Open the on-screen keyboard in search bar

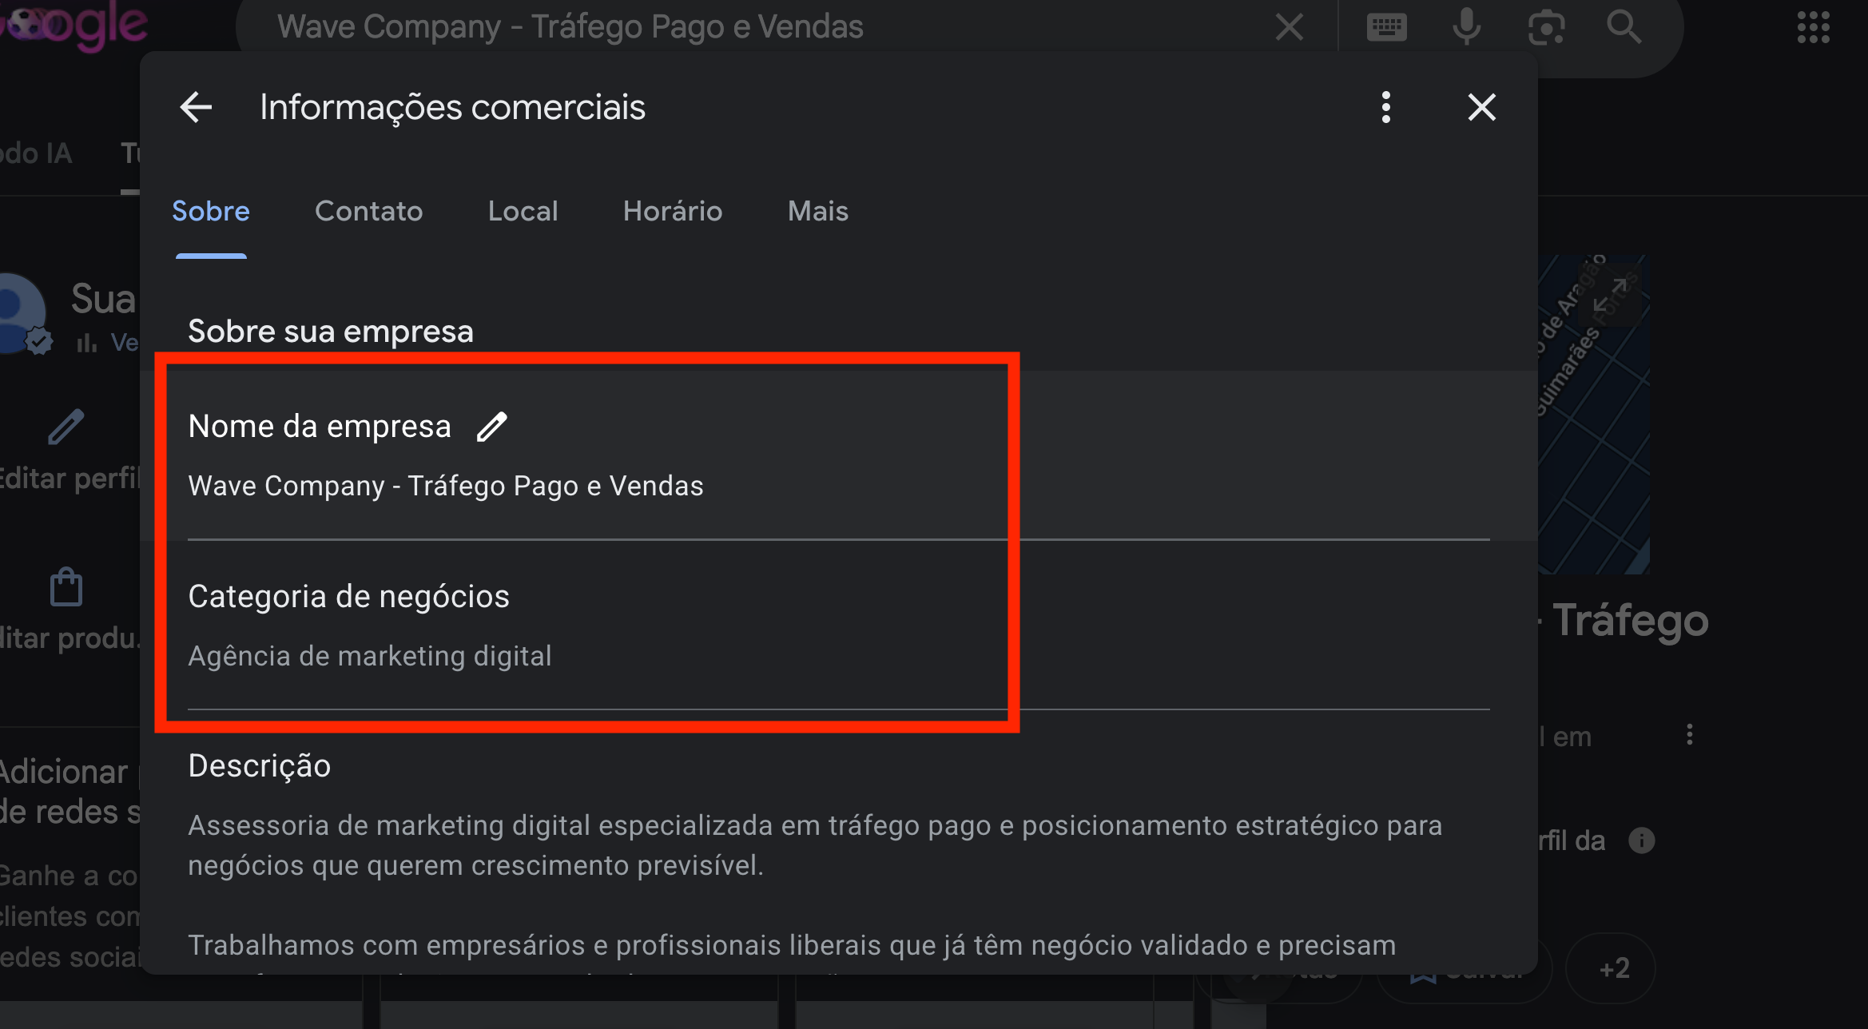click(x=1387, y=27)
